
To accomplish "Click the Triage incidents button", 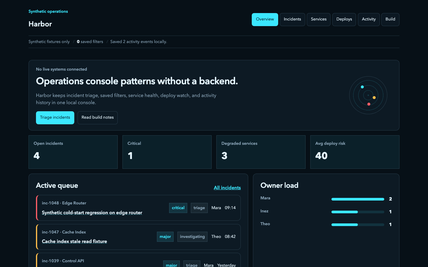I will 55,118.
